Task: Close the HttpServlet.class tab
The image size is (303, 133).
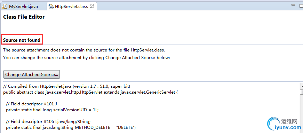Action: point(92,6)
